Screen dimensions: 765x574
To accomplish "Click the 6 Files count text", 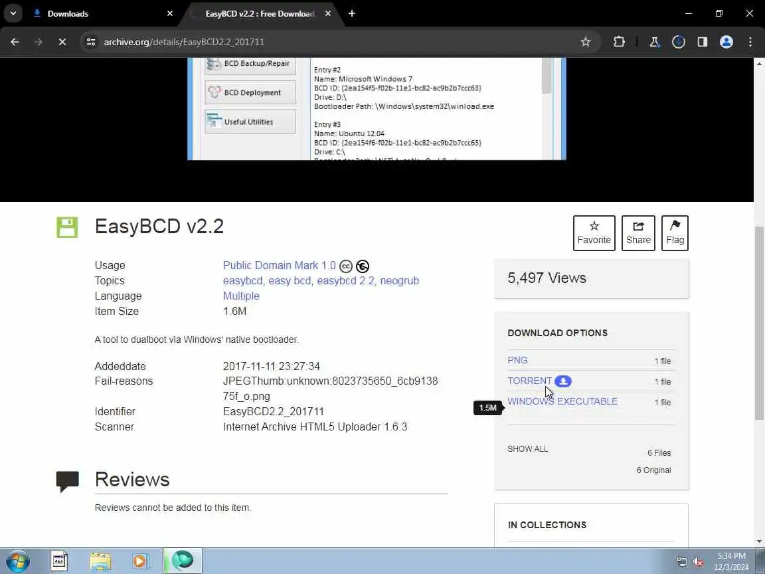I will click(x=659, y=453).
